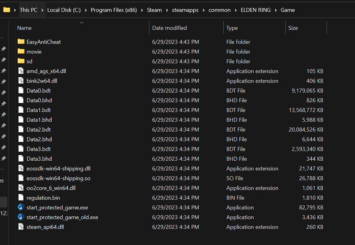
Task: Expand the chevron after steamapps breadcrumb
Action: click(x=204, y=10)
